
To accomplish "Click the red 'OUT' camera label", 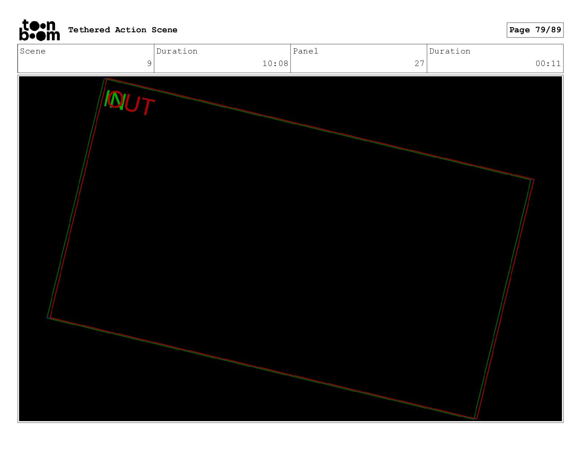I will [132, 103].
